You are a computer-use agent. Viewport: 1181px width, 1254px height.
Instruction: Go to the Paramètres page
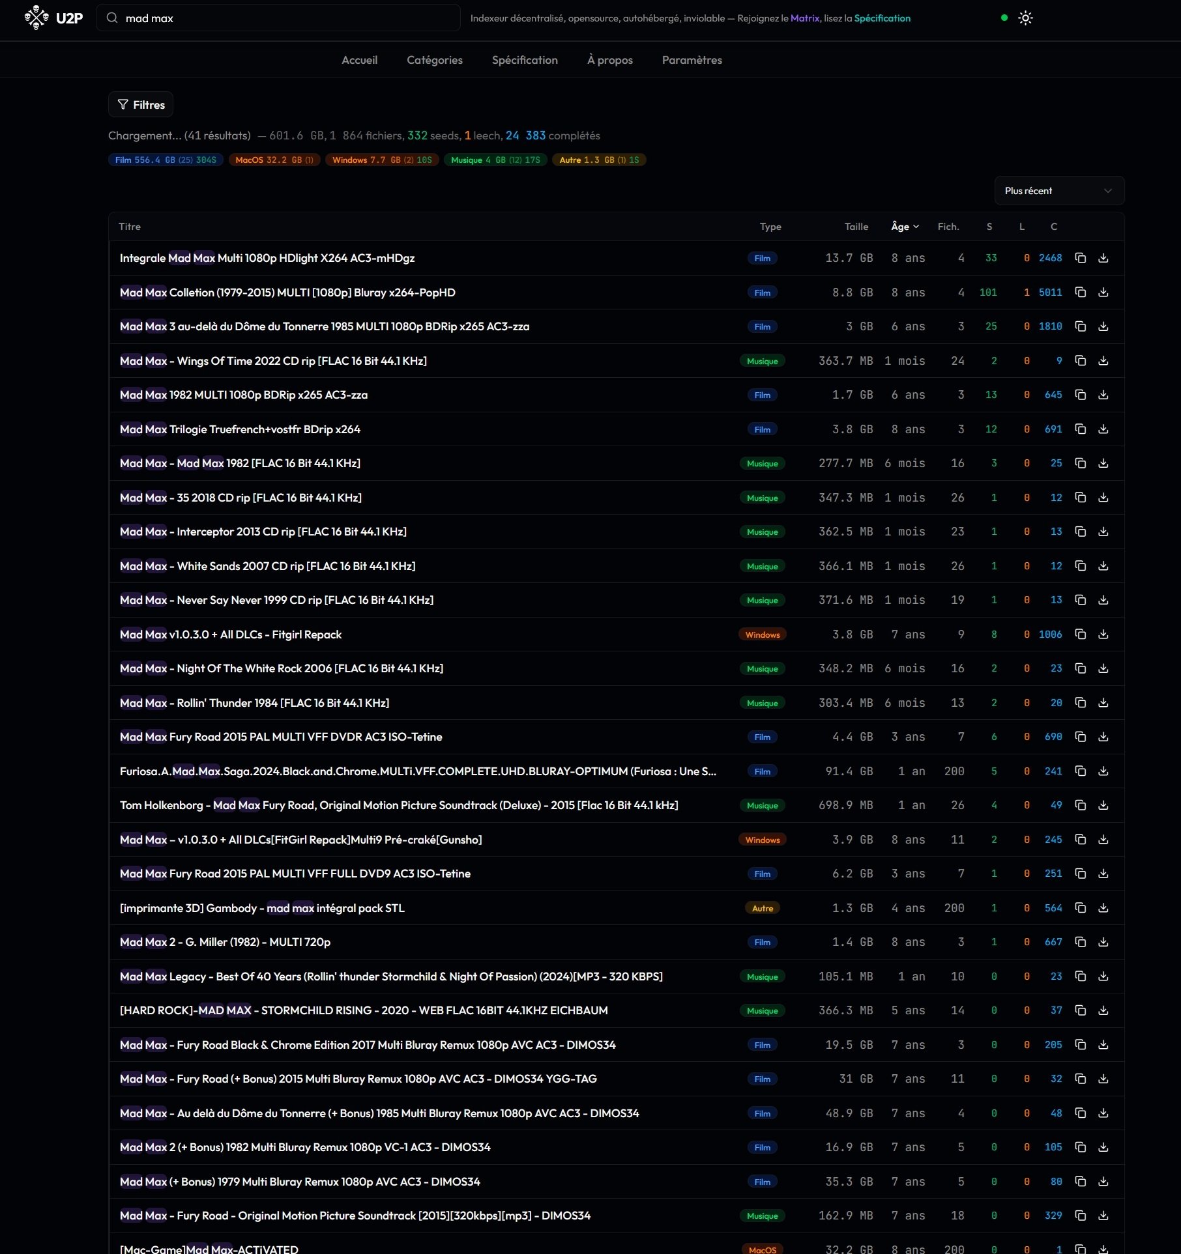[692, 60]
